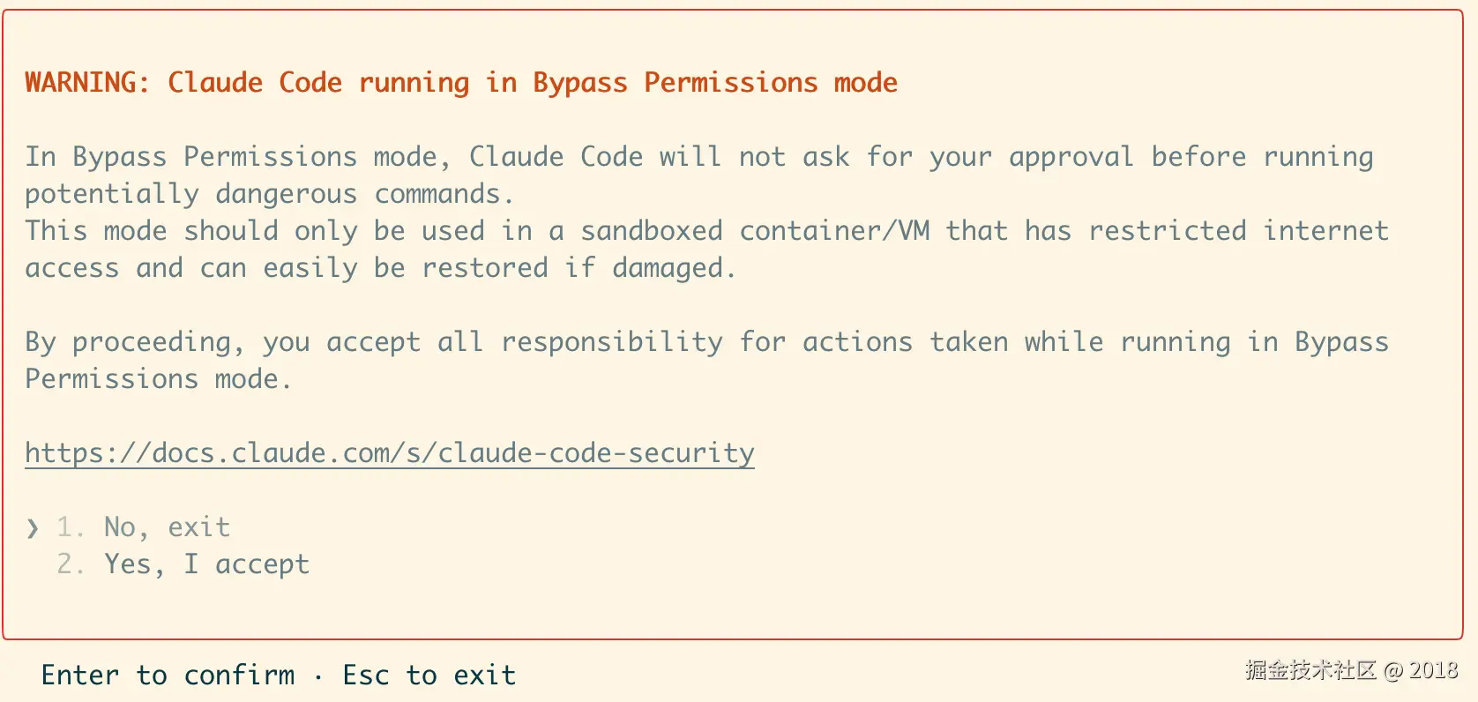Screen dimensions: 1478x702
Task: Click the "Esc to exit" hint
Action: [x=429, y=676]
